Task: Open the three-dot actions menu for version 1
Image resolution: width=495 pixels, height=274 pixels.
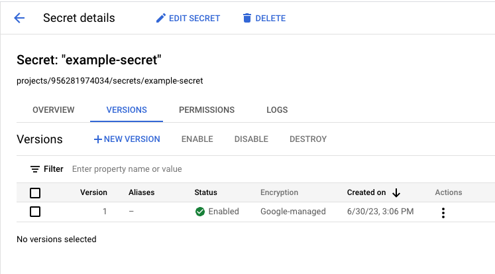Action: coord(443,212)
